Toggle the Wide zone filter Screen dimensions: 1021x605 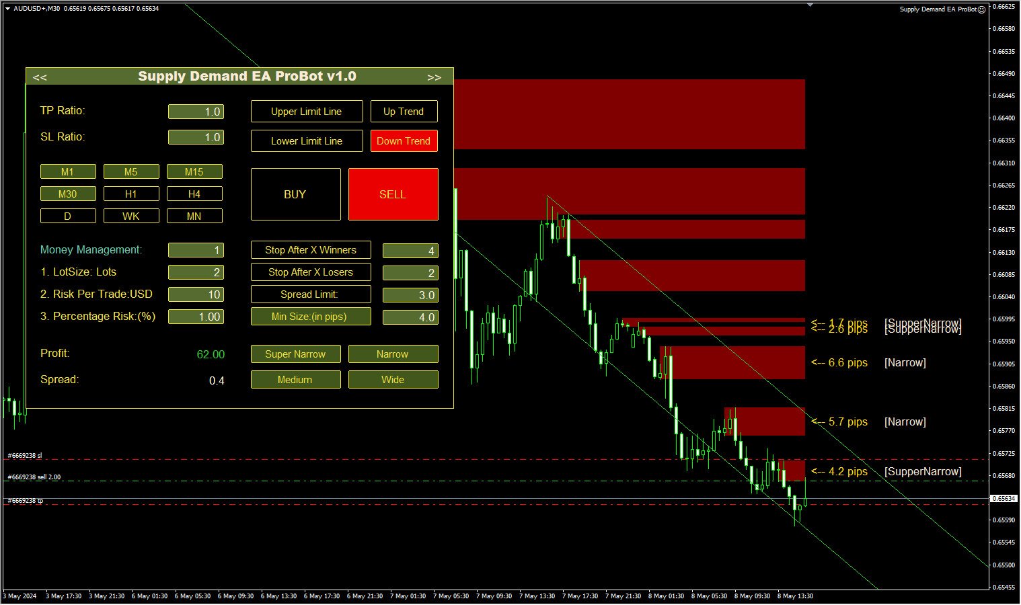point(393,380)
